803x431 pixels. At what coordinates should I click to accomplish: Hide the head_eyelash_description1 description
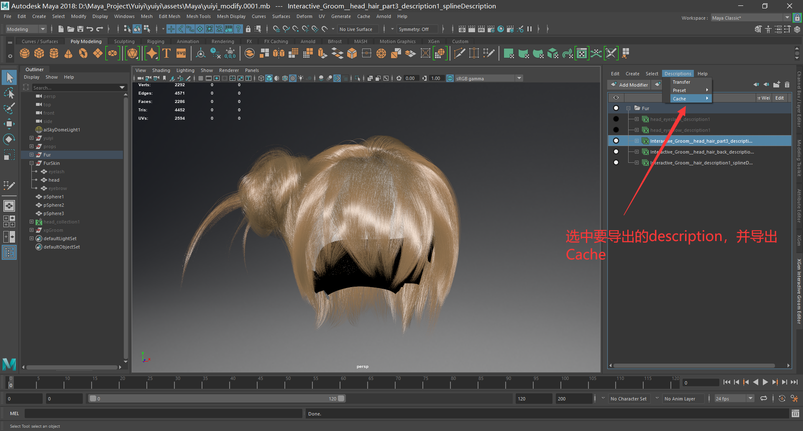click(616, 119)
